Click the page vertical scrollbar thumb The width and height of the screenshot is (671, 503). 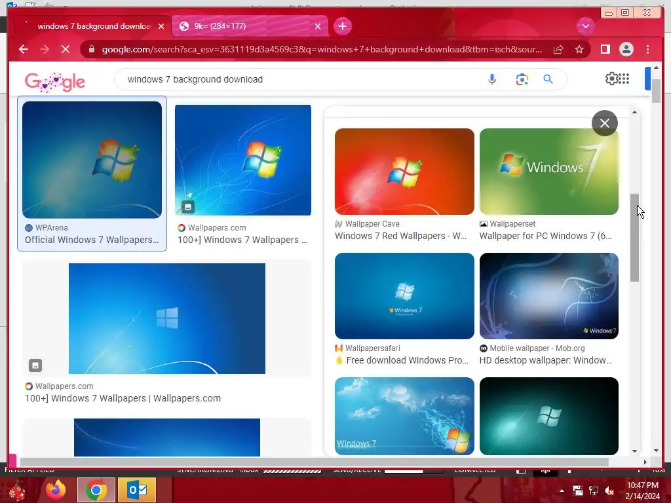click(x=656, y=90)
